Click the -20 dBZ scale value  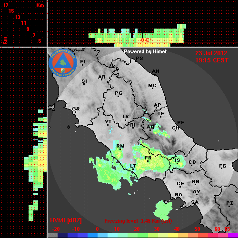(56, 229)
